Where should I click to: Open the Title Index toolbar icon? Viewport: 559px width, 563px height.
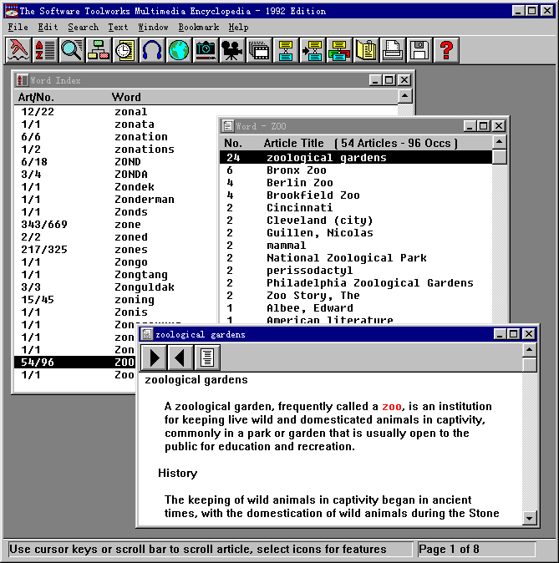pos(18,50)
